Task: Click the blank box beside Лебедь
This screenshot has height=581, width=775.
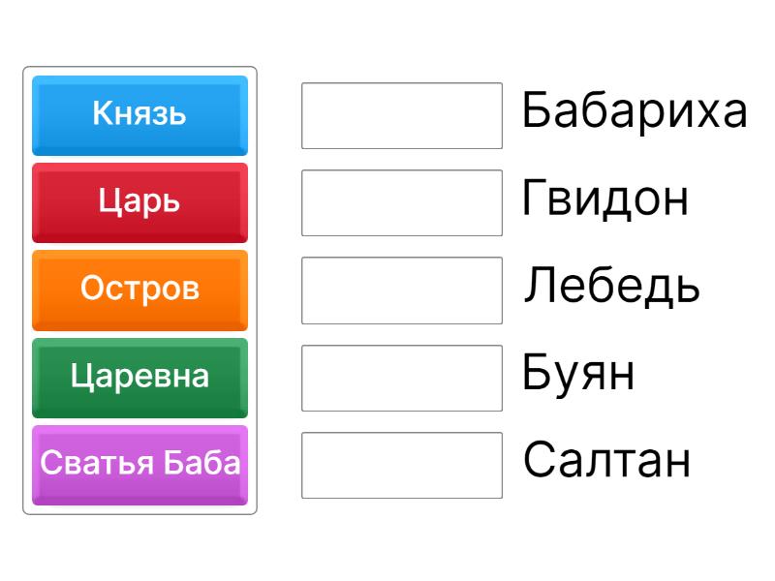Action: point(401,290)
